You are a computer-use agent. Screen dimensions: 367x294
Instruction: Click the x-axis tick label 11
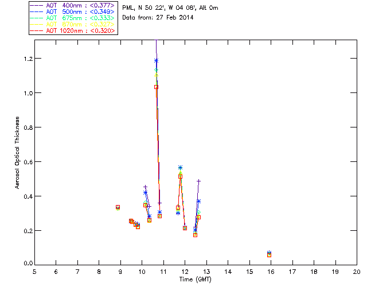[163, 272]
